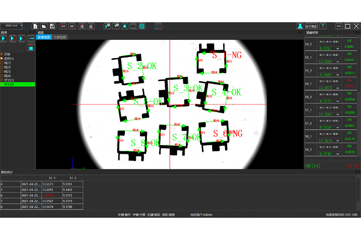Click the new file icon

click(35, 26)
